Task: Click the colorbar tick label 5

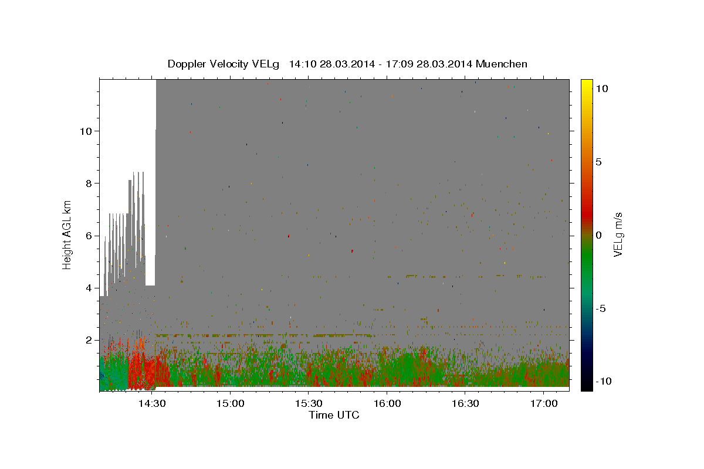Action: pyautogui.click(x=598, y=162)
